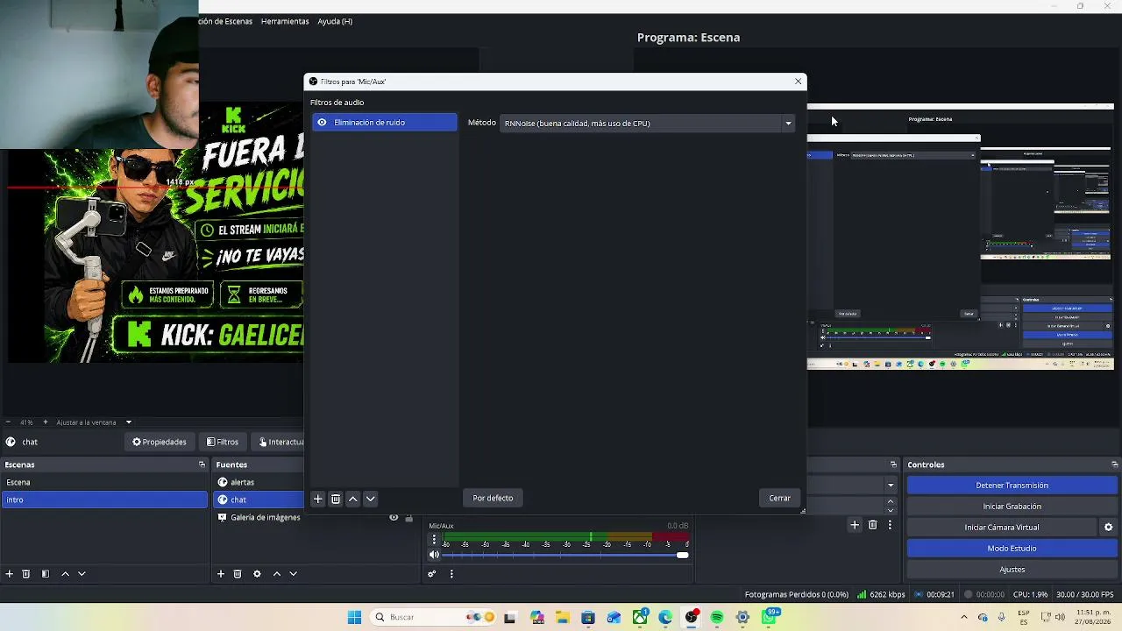Open the Ayuda (H) menu

pos(335,21)
